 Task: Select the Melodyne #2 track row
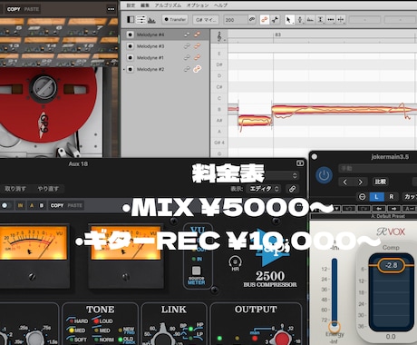coord(165,69)
